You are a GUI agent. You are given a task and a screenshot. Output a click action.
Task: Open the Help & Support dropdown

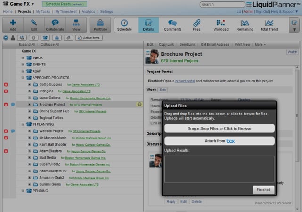285,12
